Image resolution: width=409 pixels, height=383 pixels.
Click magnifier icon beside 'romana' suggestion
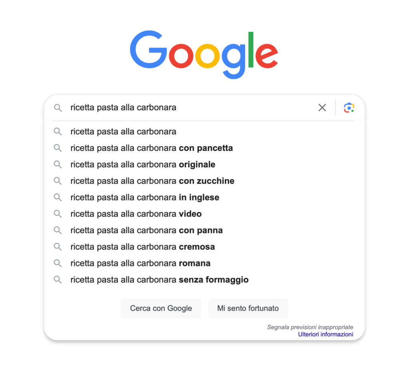pos(58,263)
